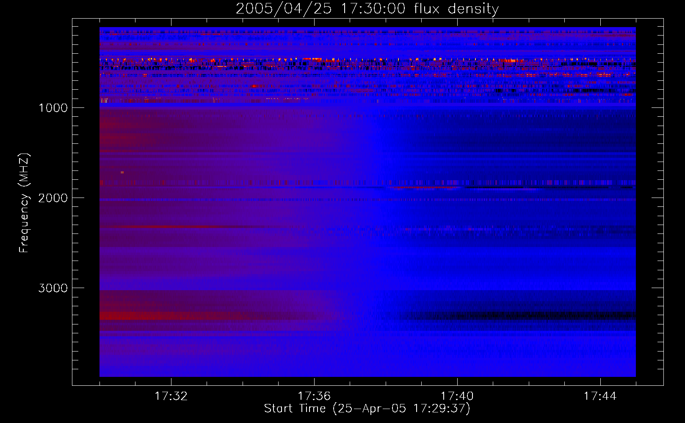
Task: Click the '17:44' time tick label
Action: pos(600,396)
